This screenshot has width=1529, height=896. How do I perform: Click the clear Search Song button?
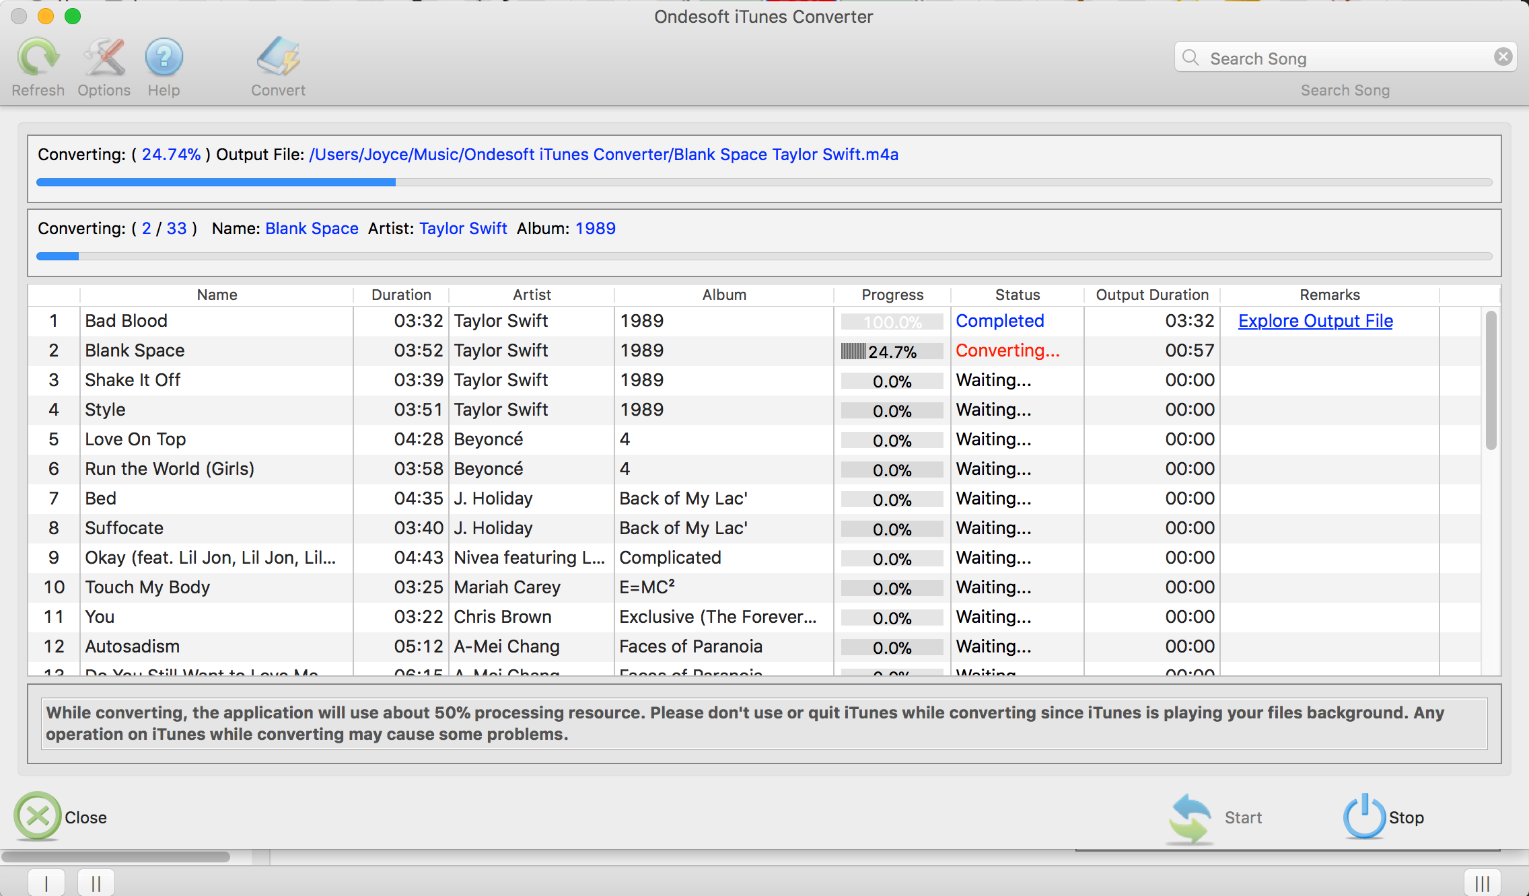point(1505,58)
